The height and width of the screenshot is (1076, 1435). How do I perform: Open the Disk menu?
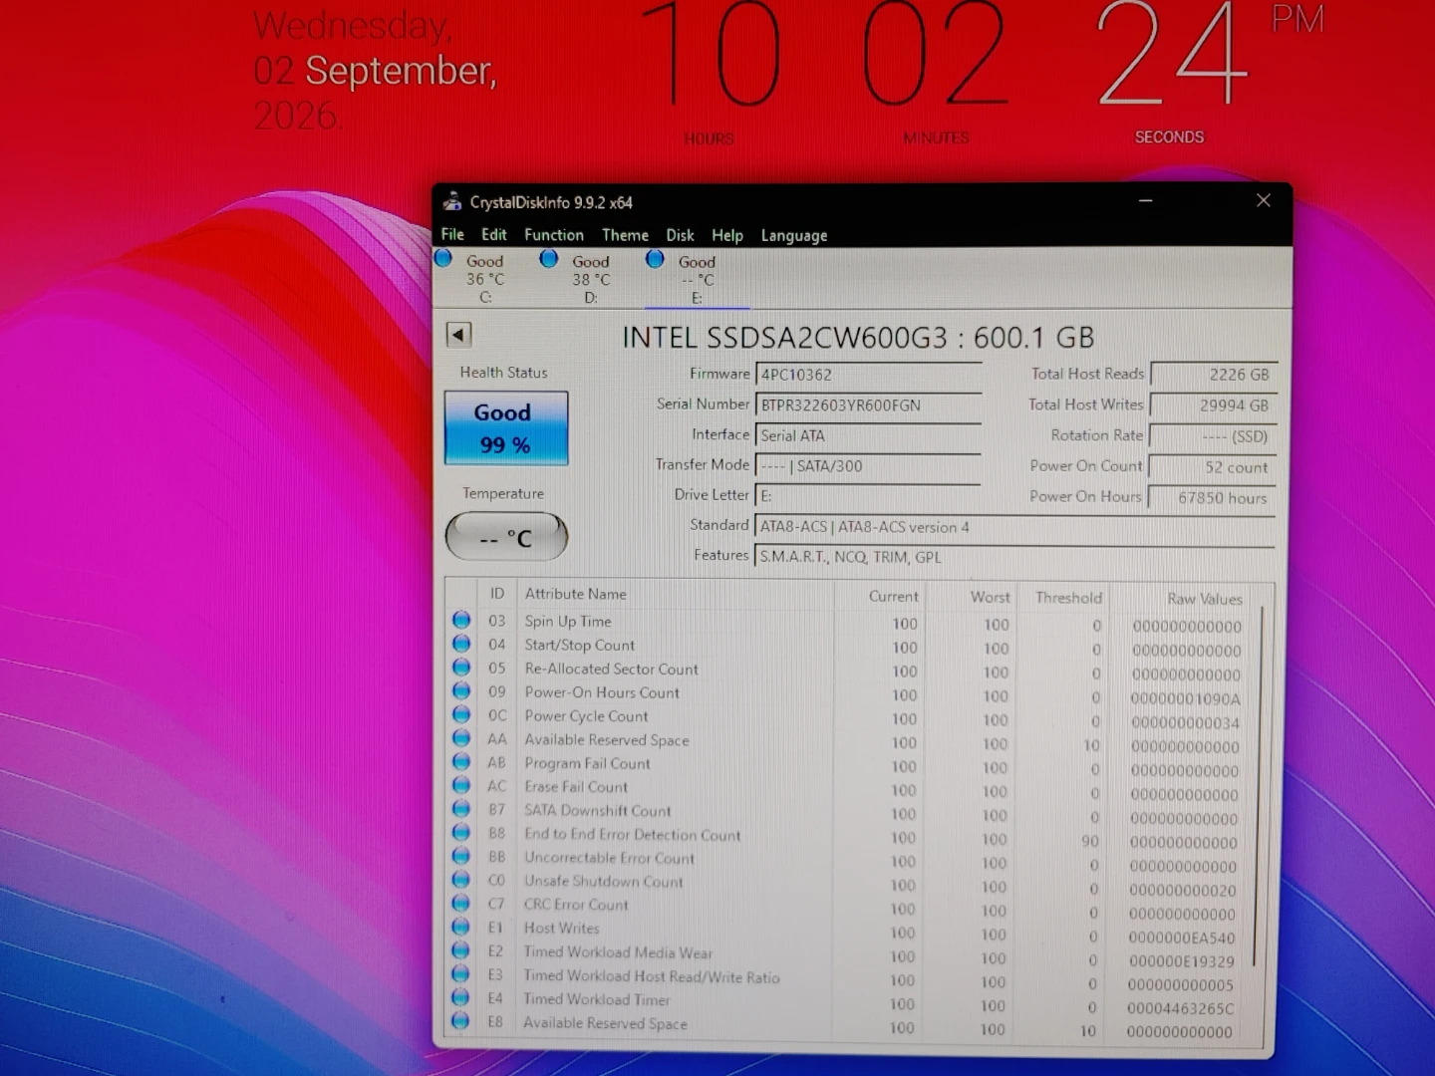point(680,235)
